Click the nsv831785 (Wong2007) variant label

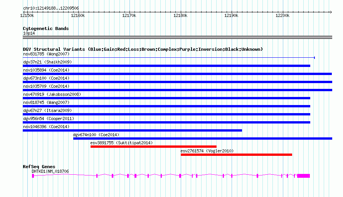46,54
